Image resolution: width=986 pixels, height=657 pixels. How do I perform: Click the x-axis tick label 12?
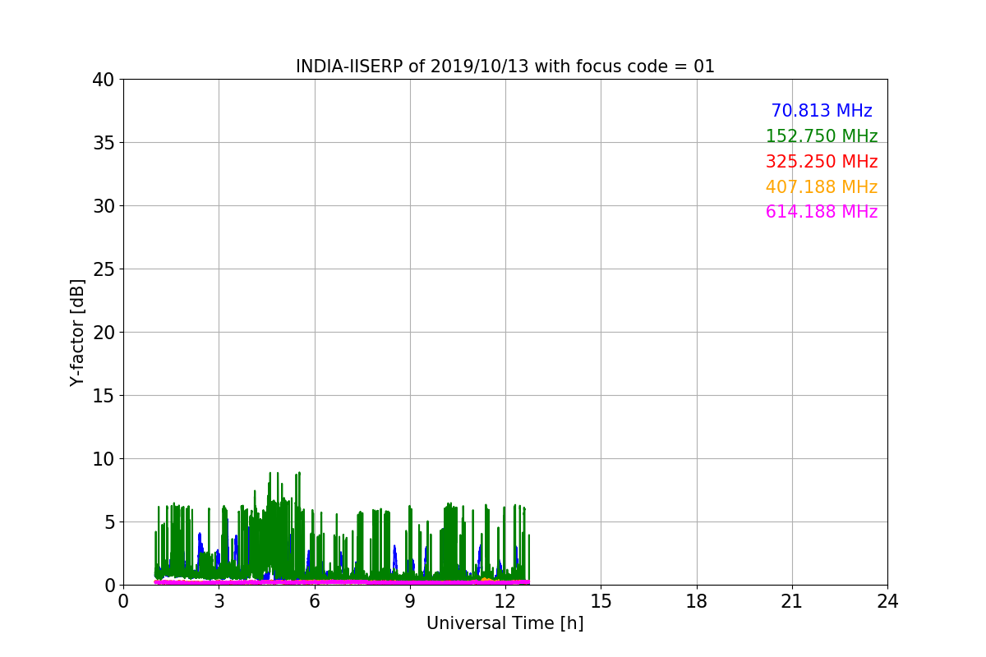[x=505, y=601]
